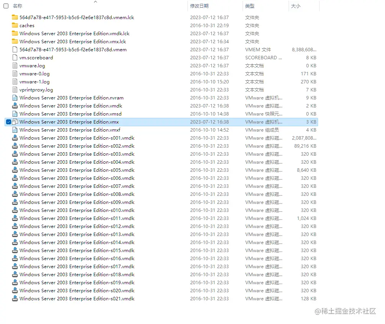Select file name Edition-s015.vmdk
This screenshot has height=324, width=385.
click(77, 250)
